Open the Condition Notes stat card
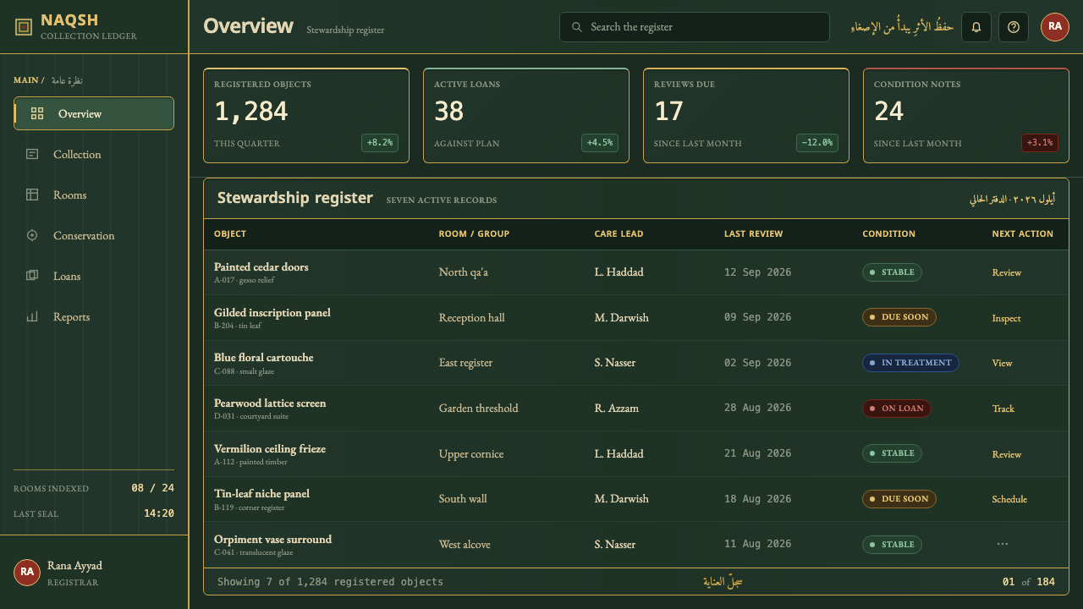This screenshot has height=609, width=1083. tap(966, 115)
